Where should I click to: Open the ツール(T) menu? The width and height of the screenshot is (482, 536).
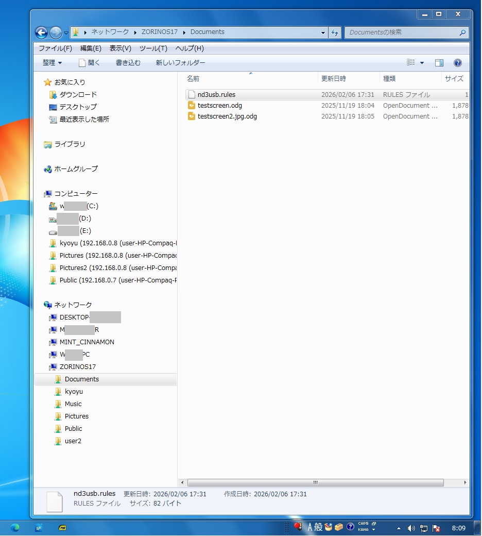[153, 48]
